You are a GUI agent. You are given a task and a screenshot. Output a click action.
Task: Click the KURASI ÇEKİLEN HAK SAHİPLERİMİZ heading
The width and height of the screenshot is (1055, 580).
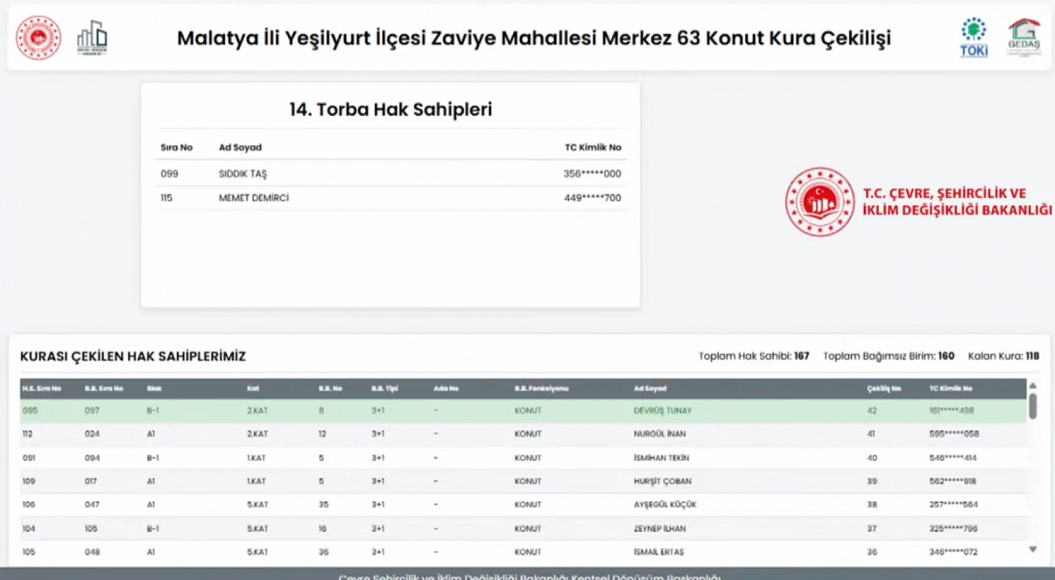[x=134, y=356]
